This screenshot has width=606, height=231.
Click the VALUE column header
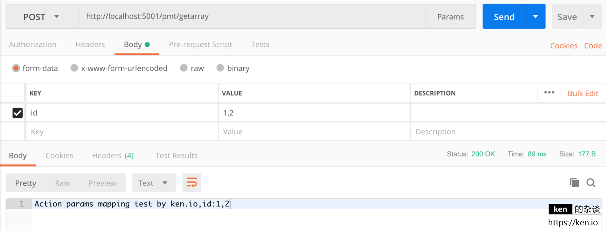coord(232,93)
